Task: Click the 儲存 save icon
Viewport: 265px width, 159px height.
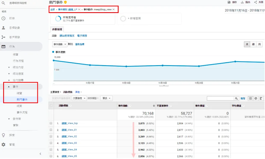Action: [229, 2]
